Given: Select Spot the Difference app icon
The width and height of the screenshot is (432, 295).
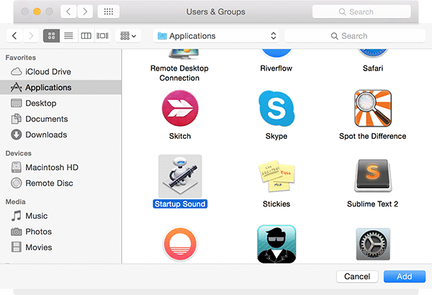Looking at the screenshot, I should point(373,108).
